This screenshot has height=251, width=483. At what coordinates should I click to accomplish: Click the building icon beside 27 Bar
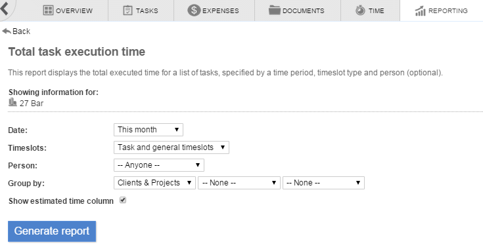[12, 102]
